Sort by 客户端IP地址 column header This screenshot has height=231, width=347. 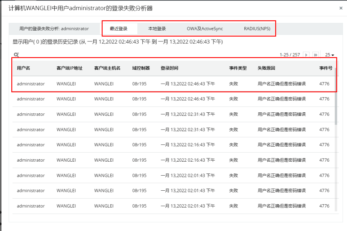tap(69, 68)
